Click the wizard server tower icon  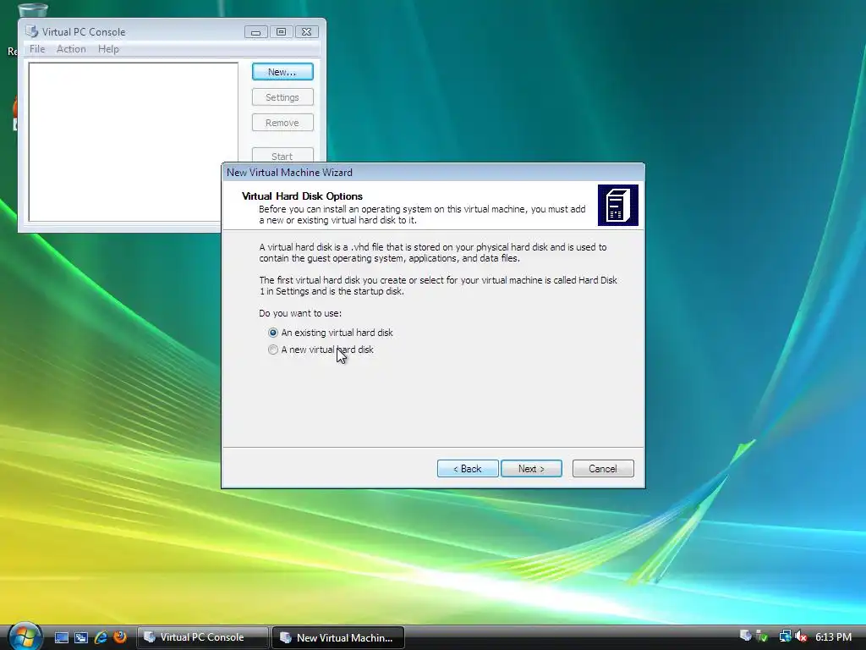pyautogui.click(x=618, y=205)
